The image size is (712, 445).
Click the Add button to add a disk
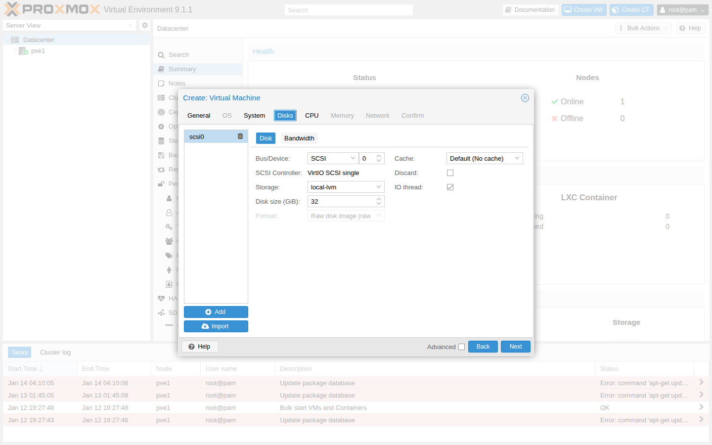216,311
